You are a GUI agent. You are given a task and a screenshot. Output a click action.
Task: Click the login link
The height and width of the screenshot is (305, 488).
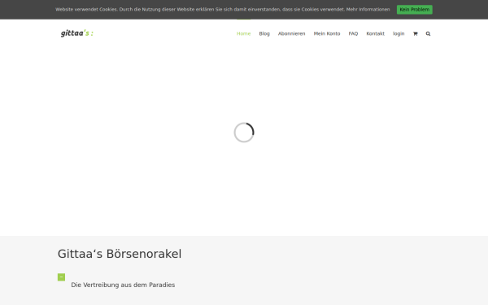399,33
